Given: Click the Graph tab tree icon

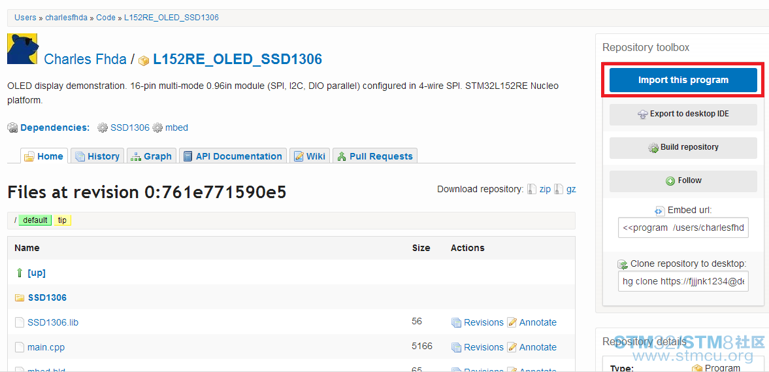Looking at the screenshot, I should [136, 156].
